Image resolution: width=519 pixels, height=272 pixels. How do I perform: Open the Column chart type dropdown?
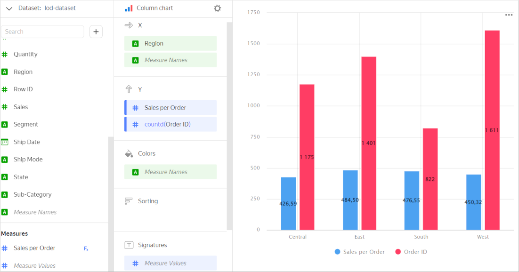click(154, 8)
